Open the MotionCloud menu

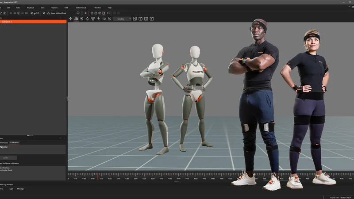point(81,8)
